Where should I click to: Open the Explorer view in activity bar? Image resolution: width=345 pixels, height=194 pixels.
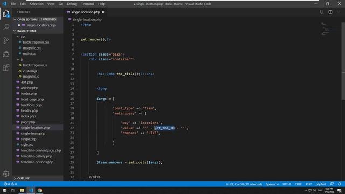(6, 14)
